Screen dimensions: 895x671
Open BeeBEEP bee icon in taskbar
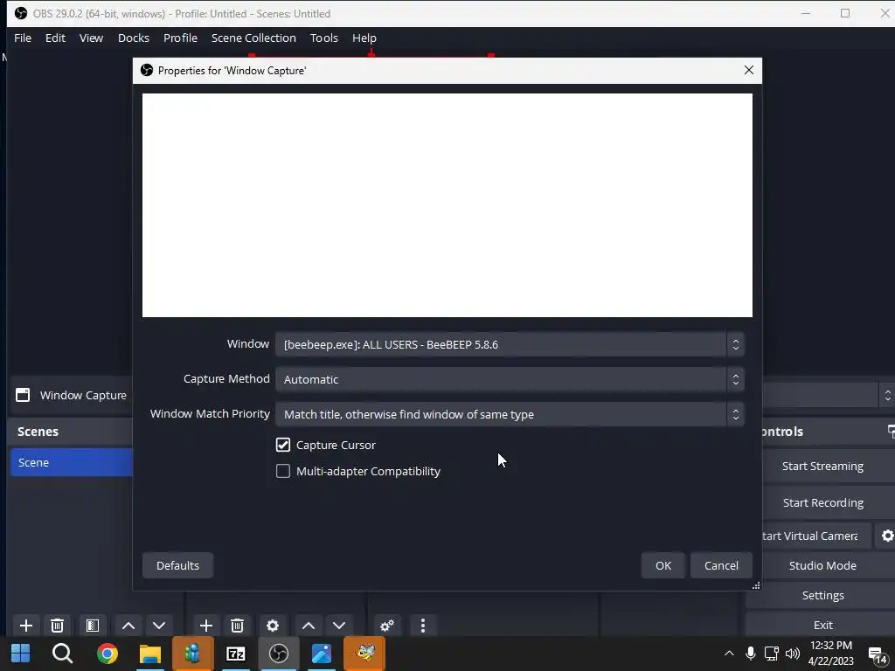pos(364,654)
